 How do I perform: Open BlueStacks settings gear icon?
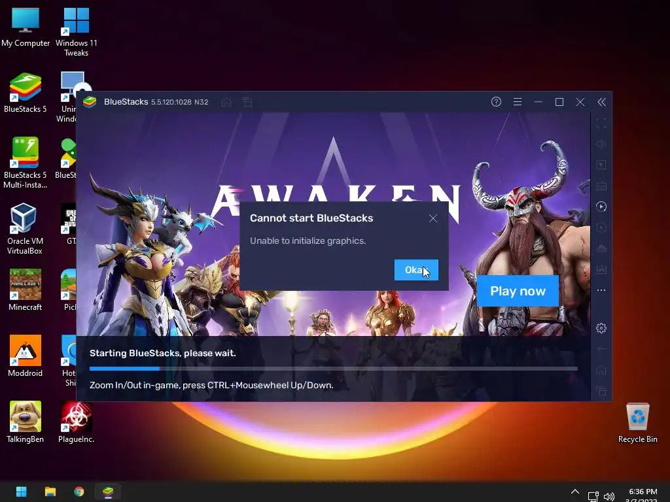pyautogui.click(x=601, y=328)
